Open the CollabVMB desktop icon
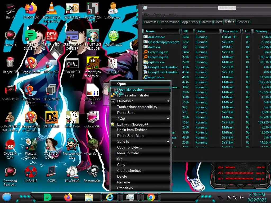271x203 pixels. click(93, 120)
